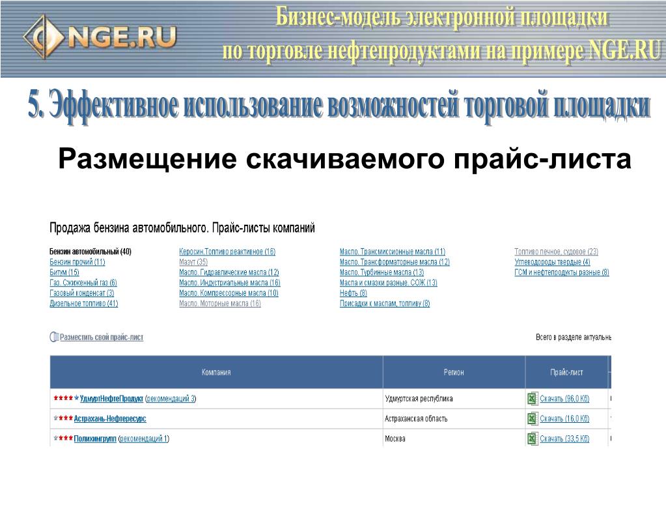Screen dimensions: 666x531
Task: Open Дизельное топливо (41) category
Action: [84, 304]
